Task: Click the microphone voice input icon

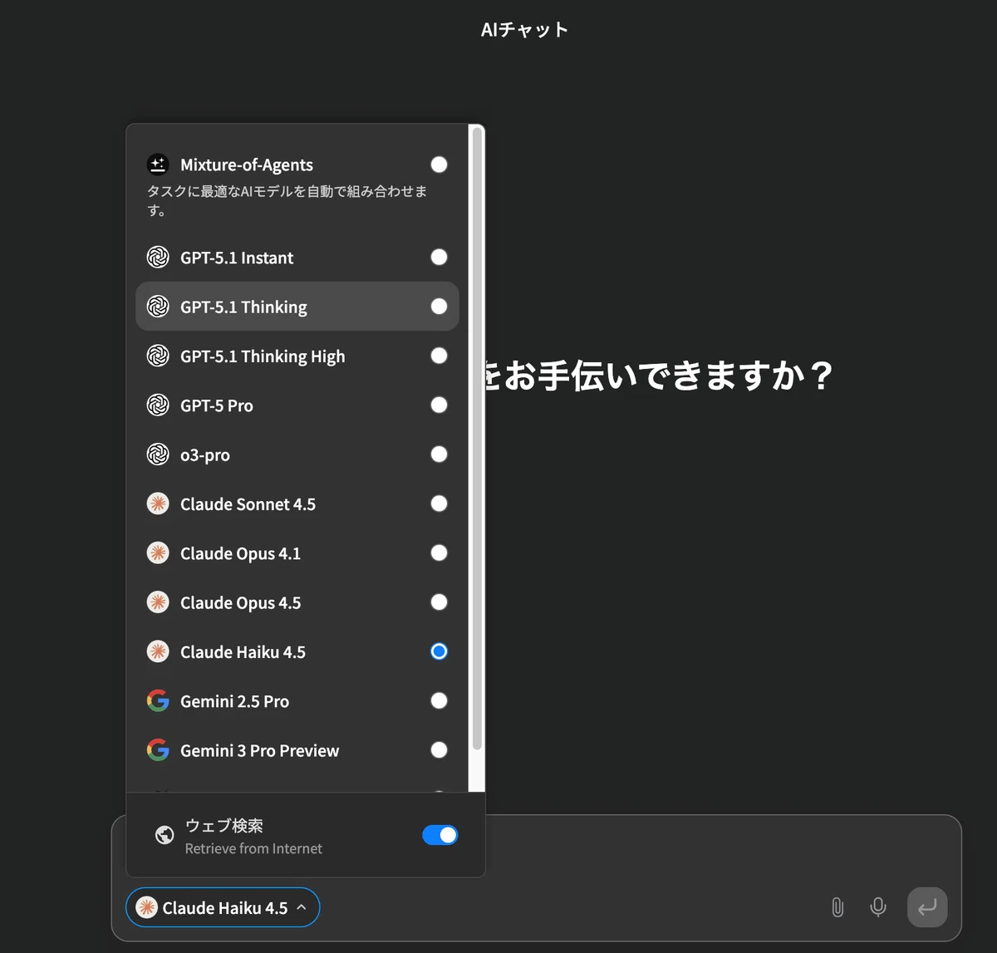Action: (x=877, y=907)
